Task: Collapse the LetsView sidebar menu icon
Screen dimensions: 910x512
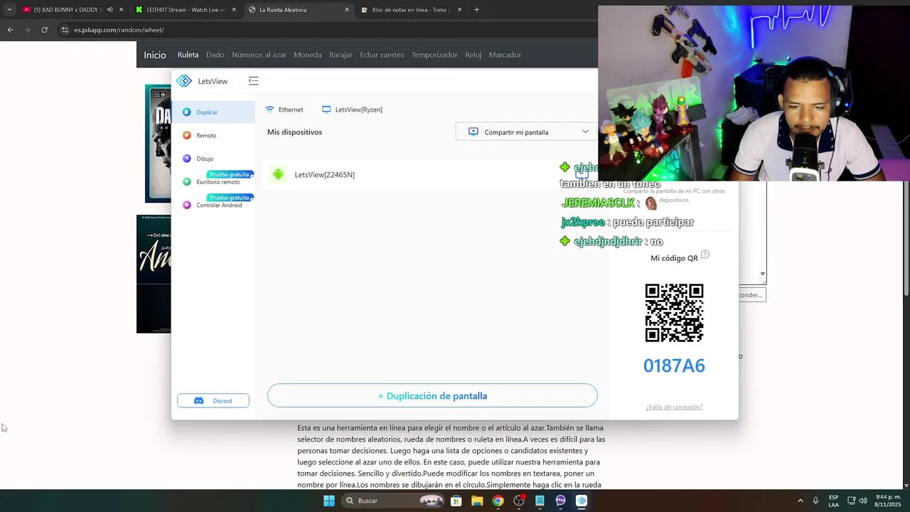Action: pyautogui.click(x=254, y=81)
